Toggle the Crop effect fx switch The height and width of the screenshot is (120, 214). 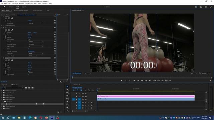click(4, 58)
